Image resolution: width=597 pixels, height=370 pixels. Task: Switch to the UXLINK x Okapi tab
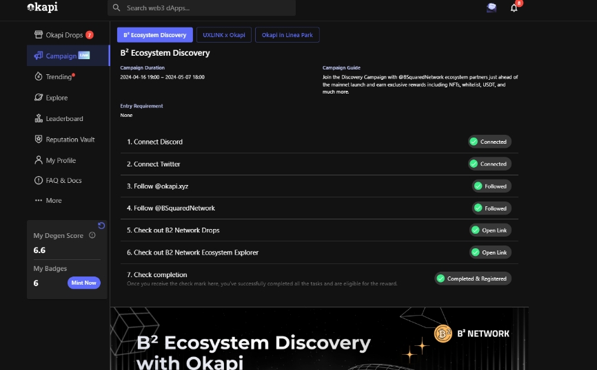coord(223,35)
